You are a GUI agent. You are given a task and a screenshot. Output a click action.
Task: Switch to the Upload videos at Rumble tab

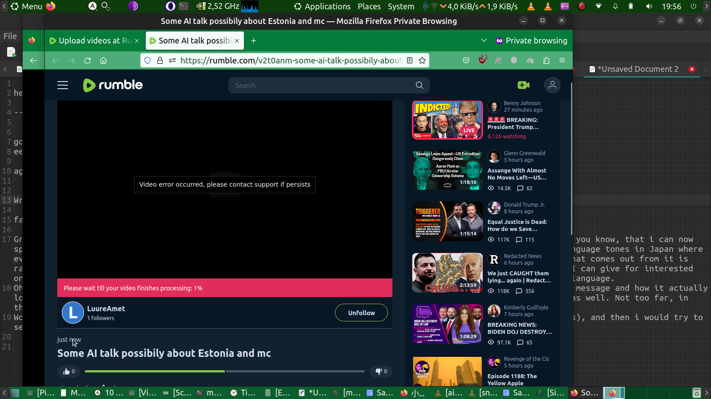pyautogui.click(x=95, y=41)
